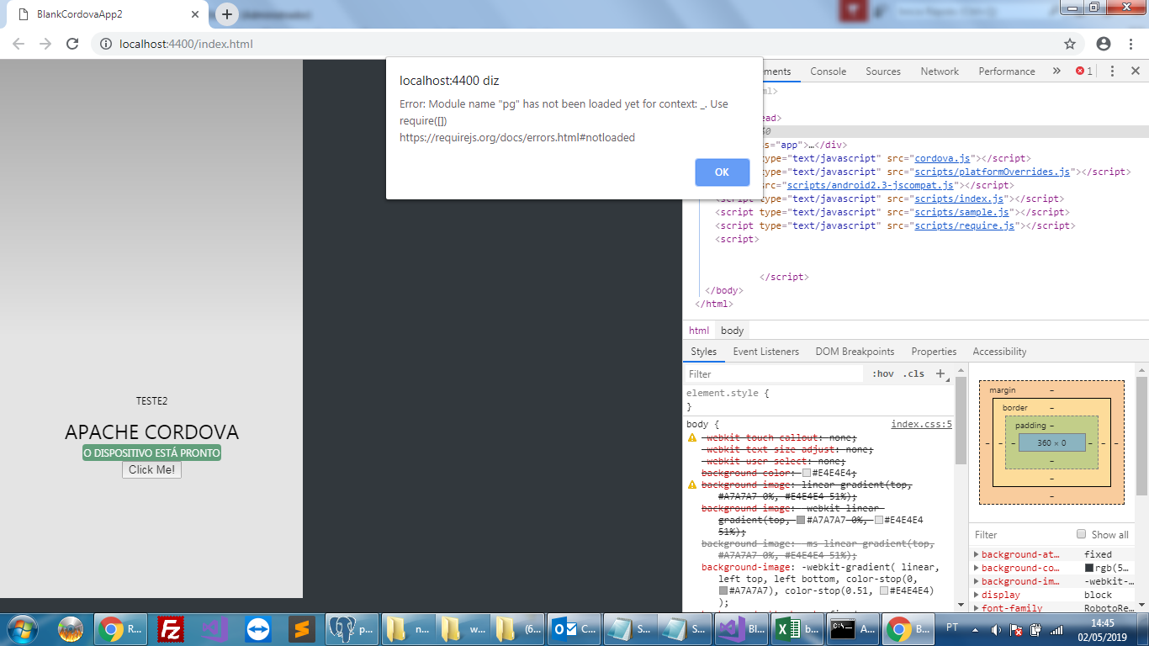1149x646 pixels.
Task: Click the 360 × 0 content box in box model
Action: click(1051, 442)
